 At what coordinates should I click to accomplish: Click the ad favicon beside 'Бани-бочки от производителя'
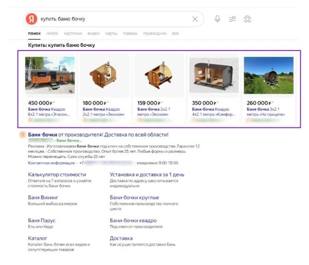point(22,135)
